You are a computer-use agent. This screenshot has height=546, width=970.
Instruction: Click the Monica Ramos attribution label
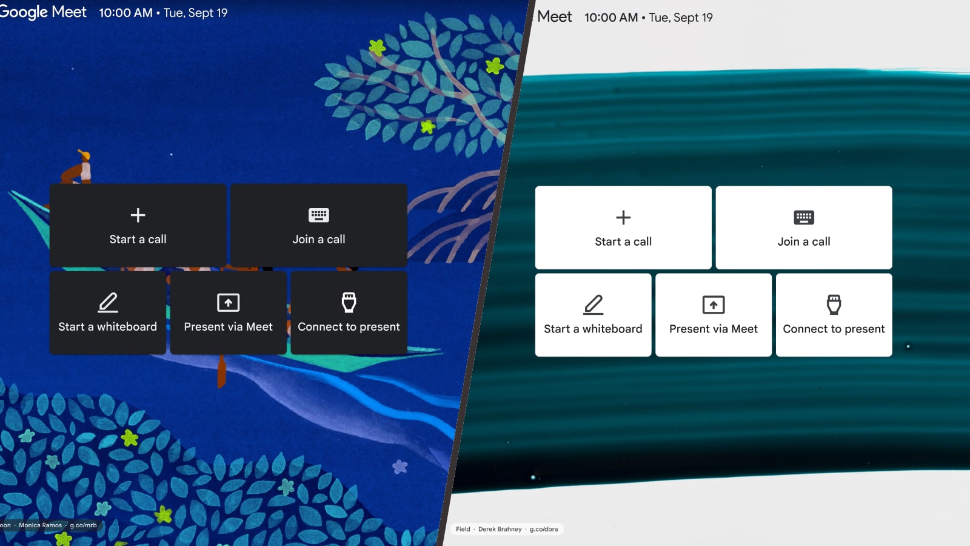coord(39,526)
